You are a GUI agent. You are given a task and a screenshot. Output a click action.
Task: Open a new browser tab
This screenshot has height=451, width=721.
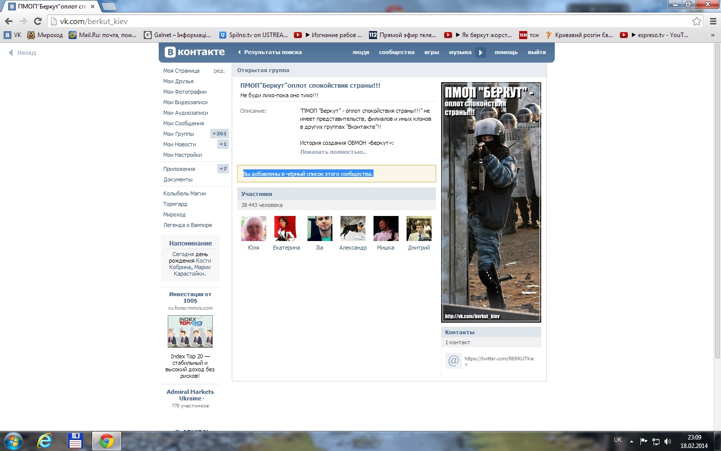(x=109, y=7)
